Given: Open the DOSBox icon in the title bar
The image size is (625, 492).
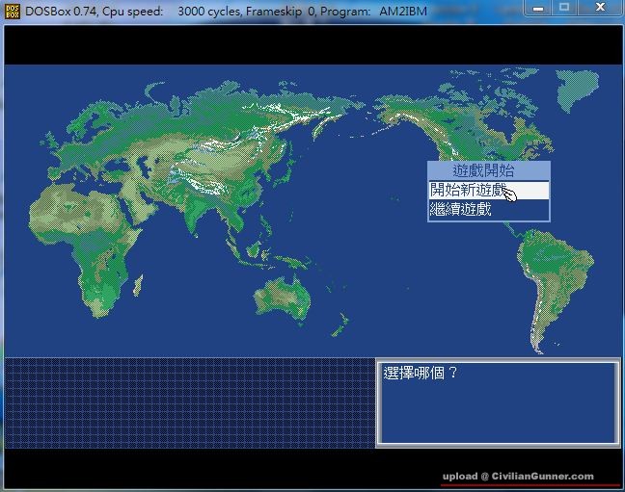Looking at the screenshot, I should coord(13,10).
